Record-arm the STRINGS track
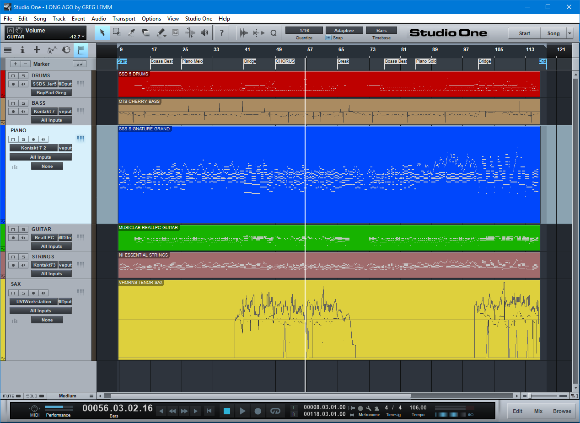This screenshot has height=423, width=580. click(13, 265)
